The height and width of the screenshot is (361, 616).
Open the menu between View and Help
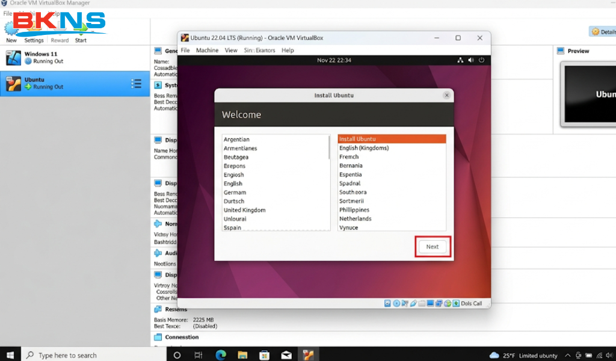[259, 51]
